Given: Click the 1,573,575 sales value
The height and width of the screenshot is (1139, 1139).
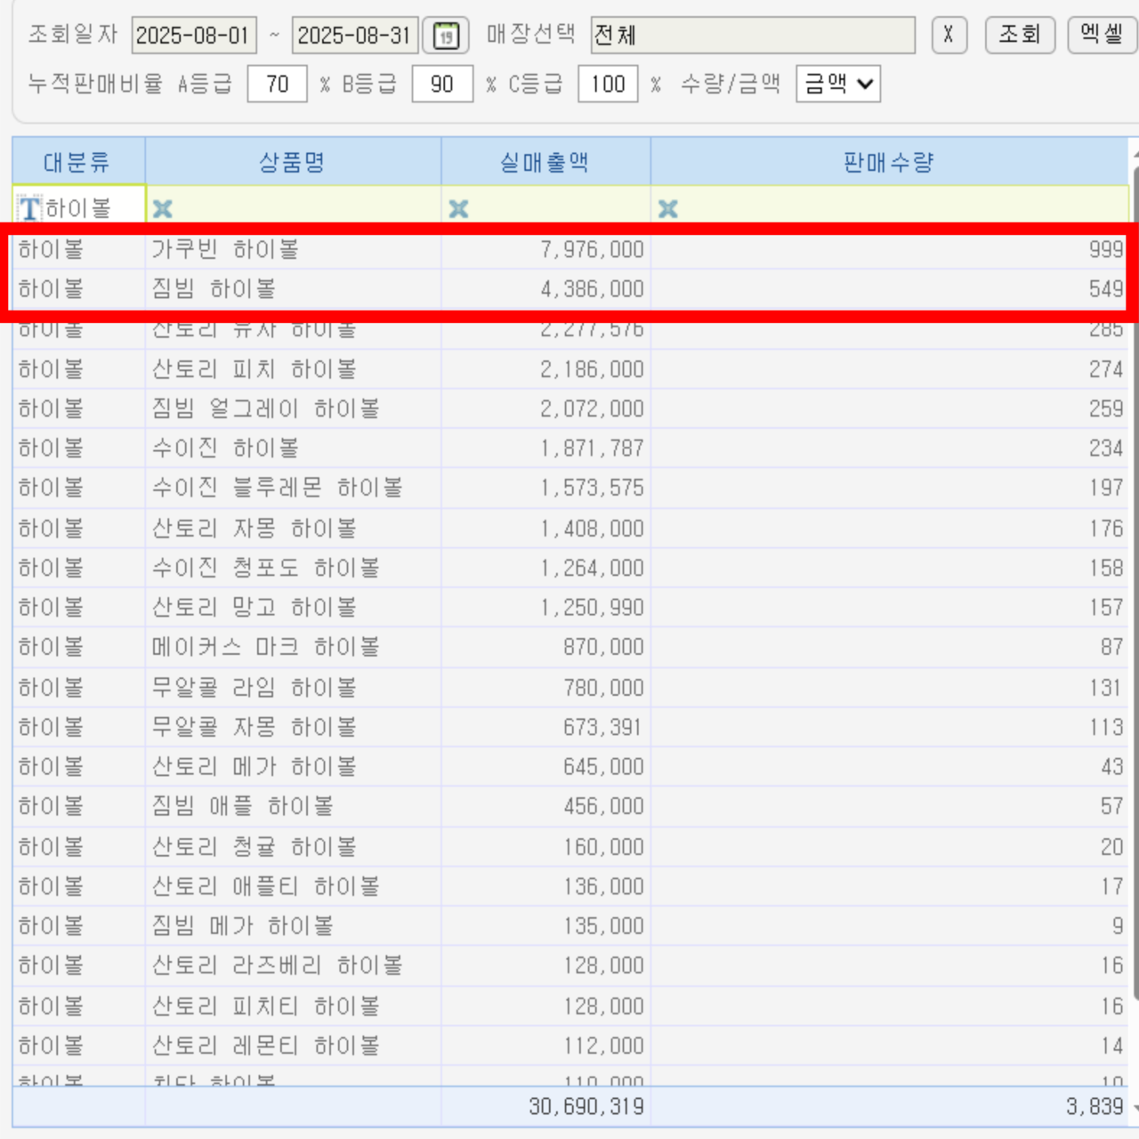Looking at the screenshot, I should 592,488.
